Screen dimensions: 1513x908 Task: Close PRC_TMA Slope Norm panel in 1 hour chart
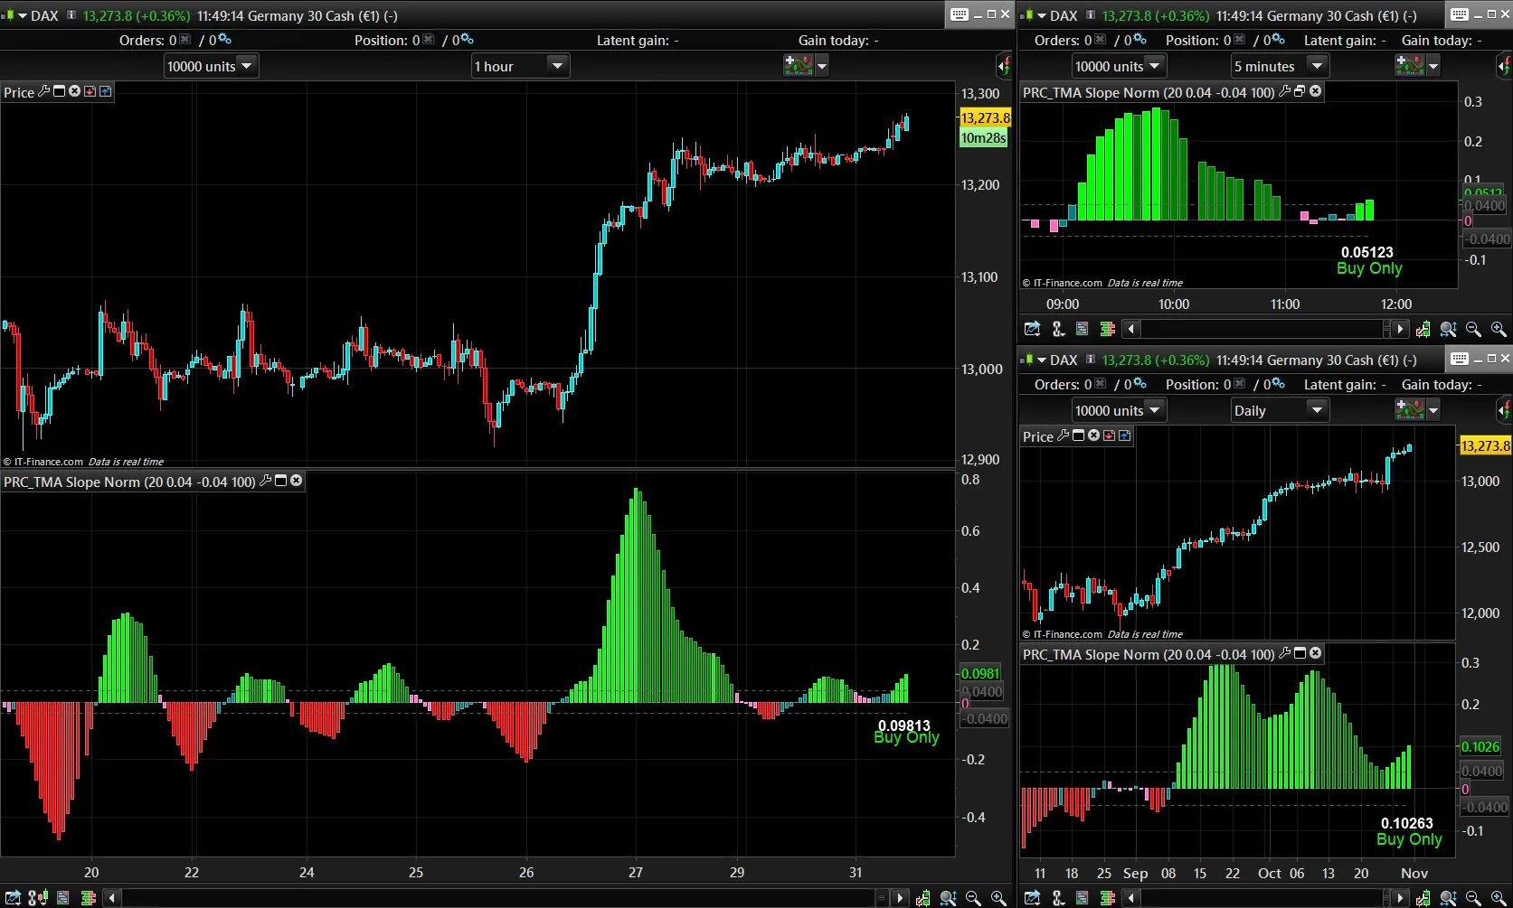[x=296, y=481]
